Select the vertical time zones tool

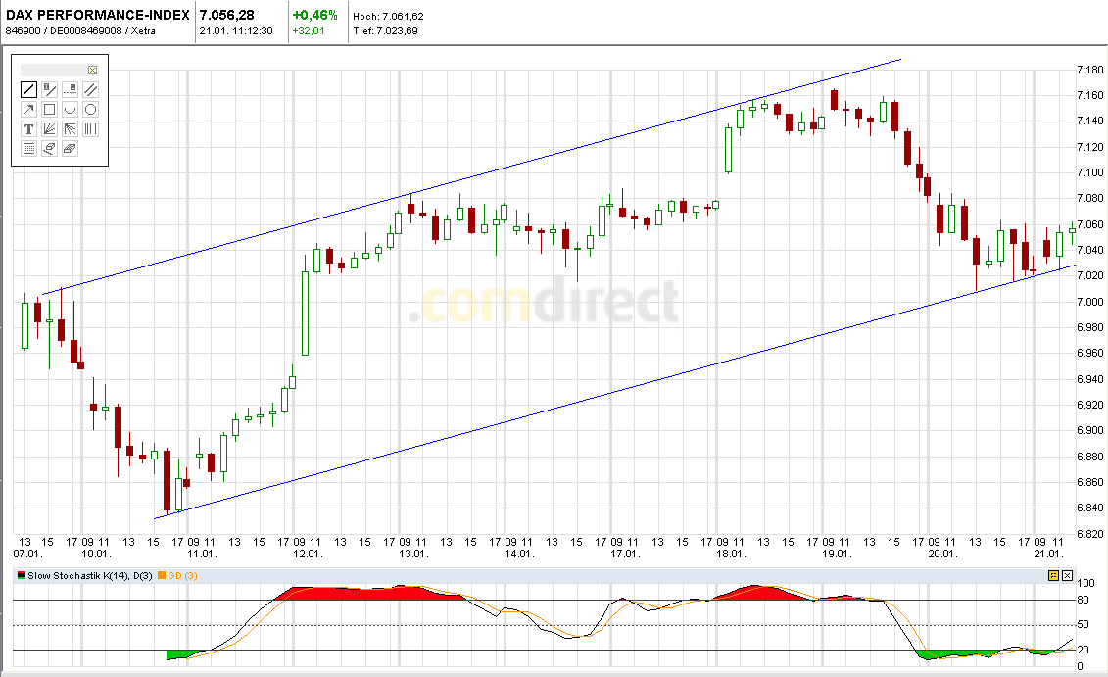pos(89,128)
